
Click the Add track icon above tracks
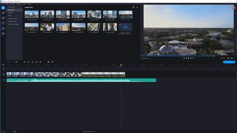point(3,65)
